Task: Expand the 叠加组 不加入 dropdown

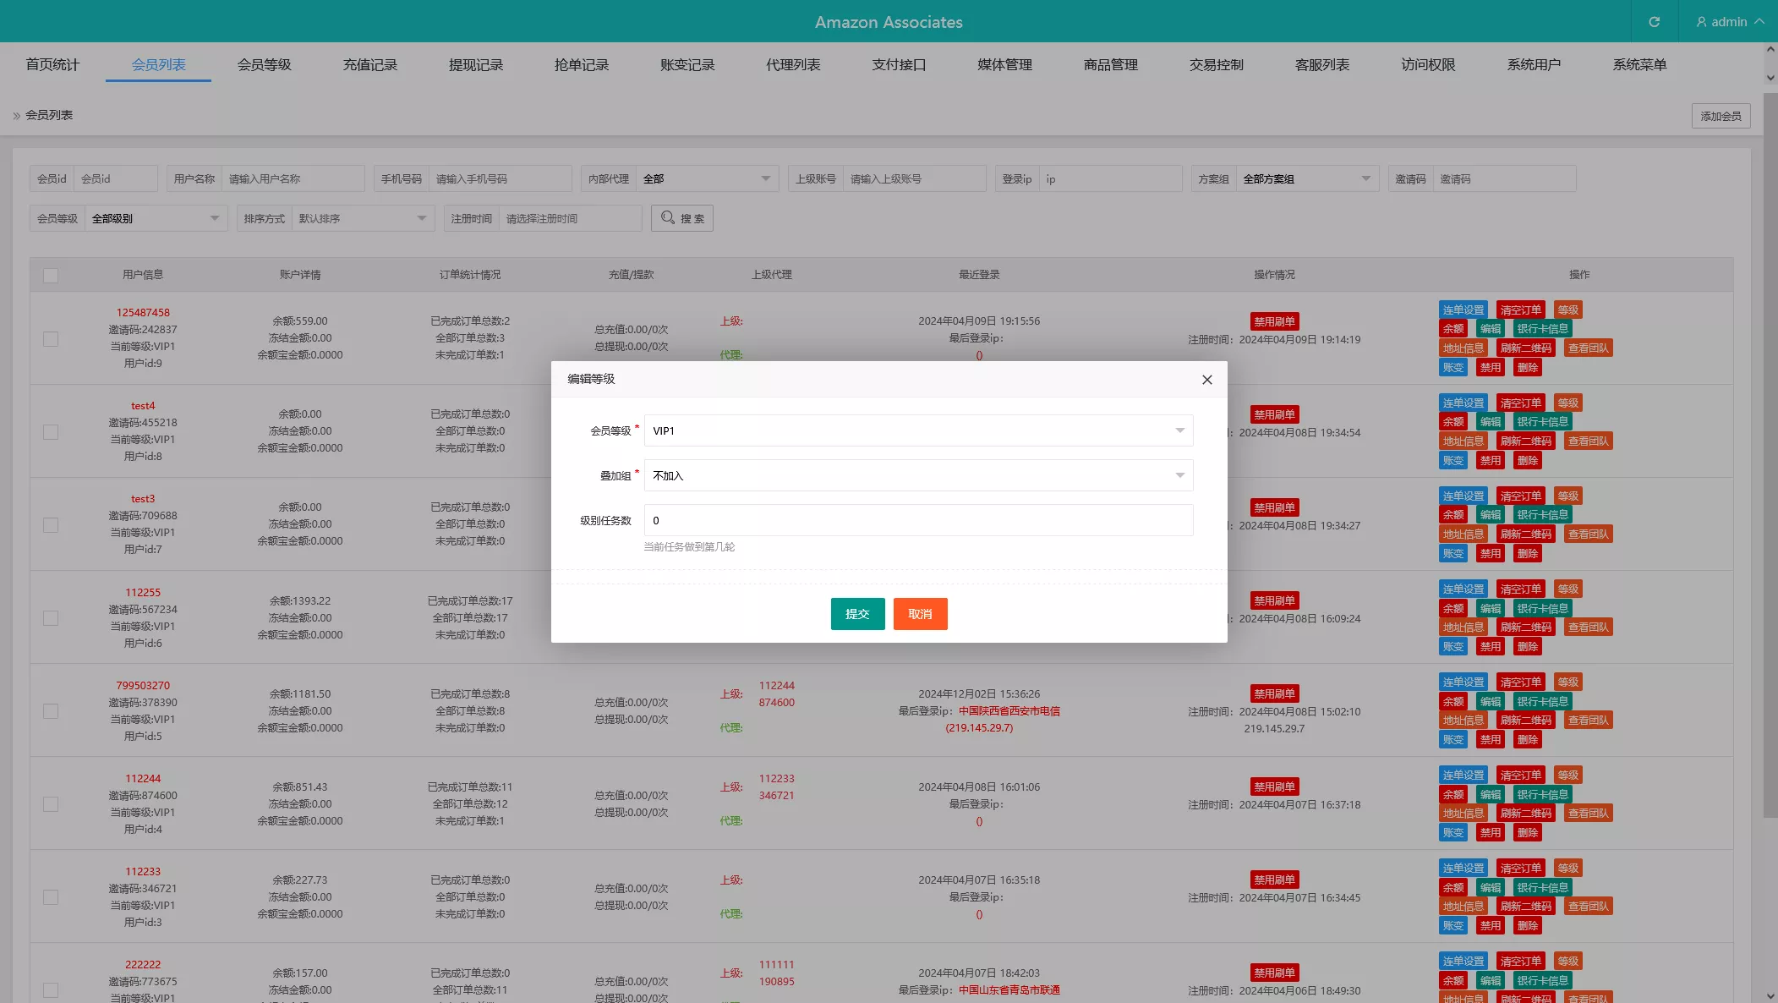Action: (x=918, y=475)
